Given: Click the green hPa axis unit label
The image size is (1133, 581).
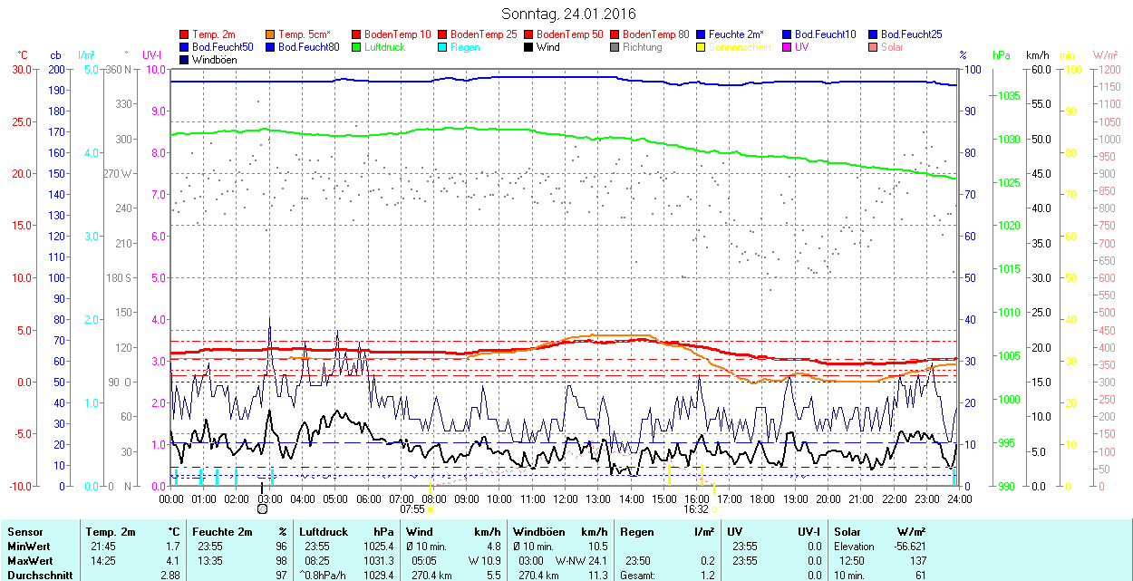Looking at the screenshot, I should click(1001, 55).
